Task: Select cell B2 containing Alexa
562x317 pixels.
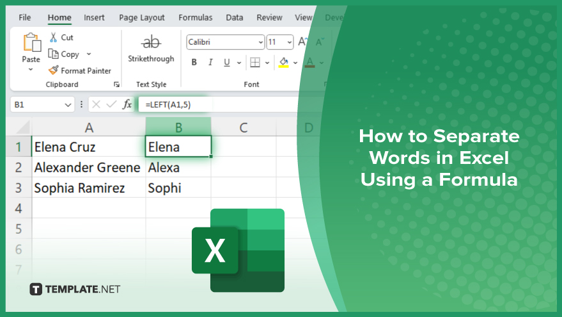Action: [x=178, y=167]
